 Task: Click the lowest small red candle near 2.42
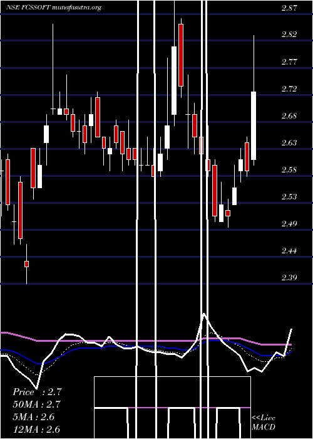click(26, 264)
